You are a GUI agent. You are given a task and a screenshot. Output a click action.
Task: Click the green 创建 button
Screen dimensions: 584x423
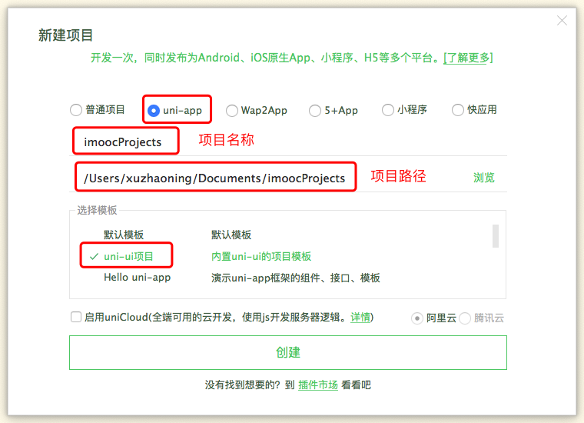288,352
